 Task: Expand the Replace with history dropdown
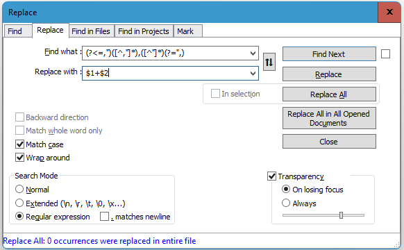(x=253, y=74)
